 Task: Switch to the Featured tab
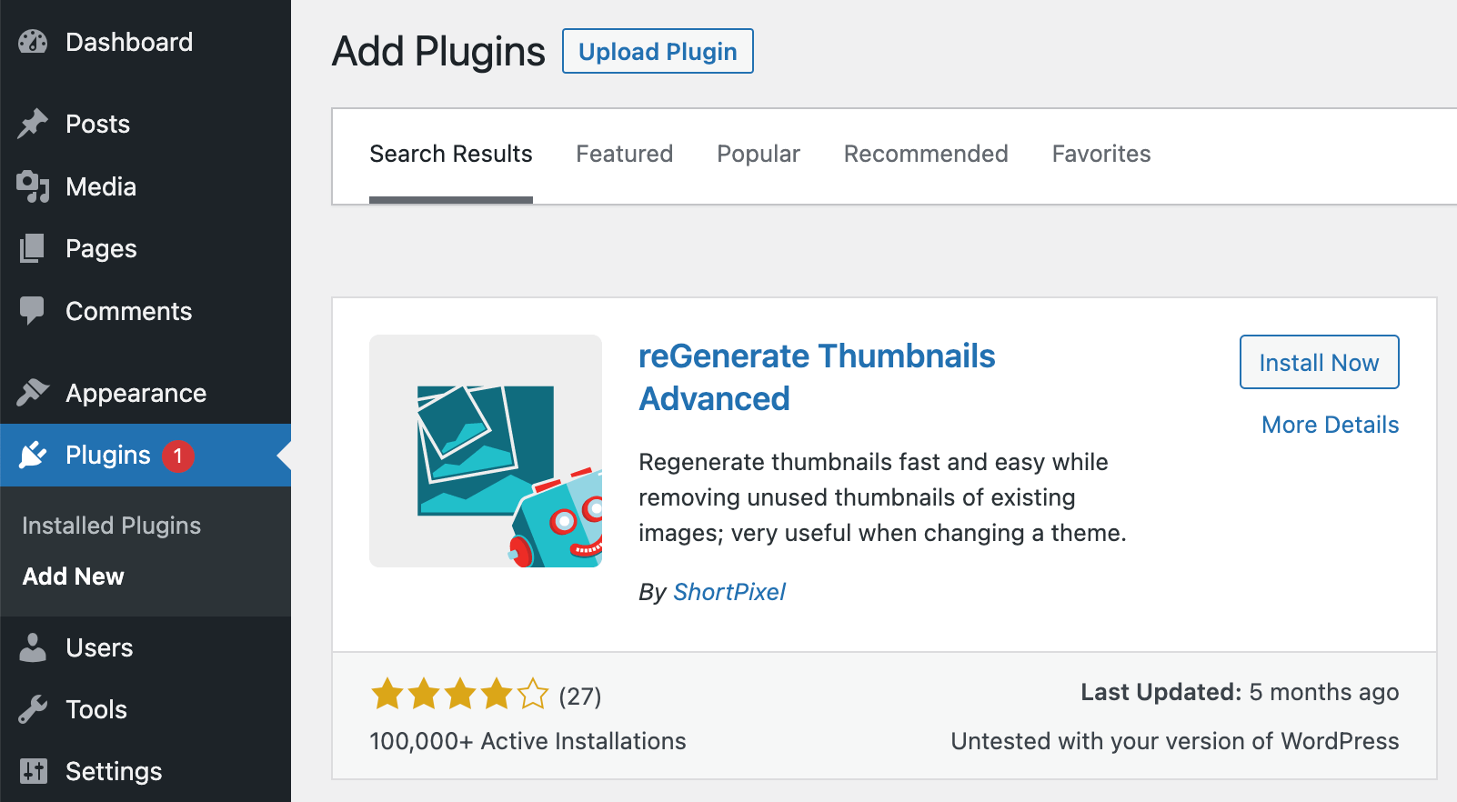coord(624,154)
